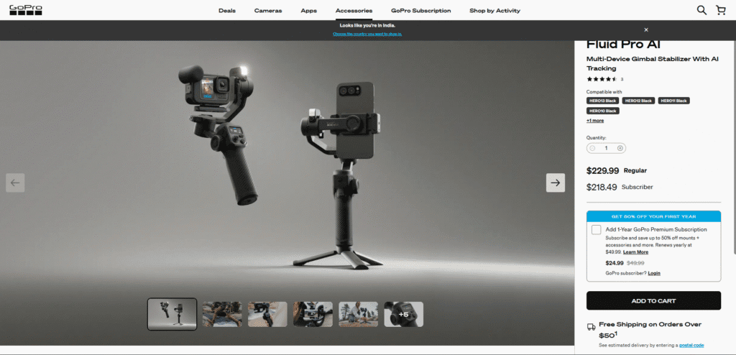The width and height of the screenshot is (736, 355).
Task: Increase quantity with plus icon
Action: pyautogui.click(x=620, y=148)
